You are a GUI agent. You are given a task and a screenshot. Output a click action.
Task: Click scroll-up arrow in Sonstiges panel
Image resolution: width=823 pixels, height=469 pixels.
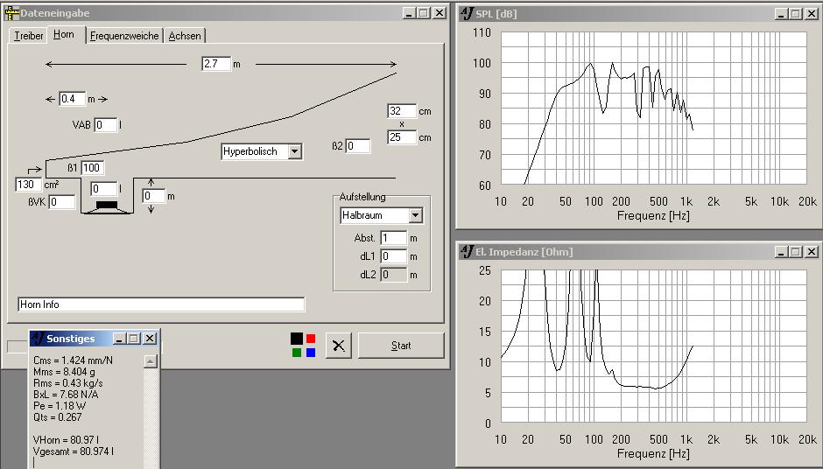click(x=150, y=361)
